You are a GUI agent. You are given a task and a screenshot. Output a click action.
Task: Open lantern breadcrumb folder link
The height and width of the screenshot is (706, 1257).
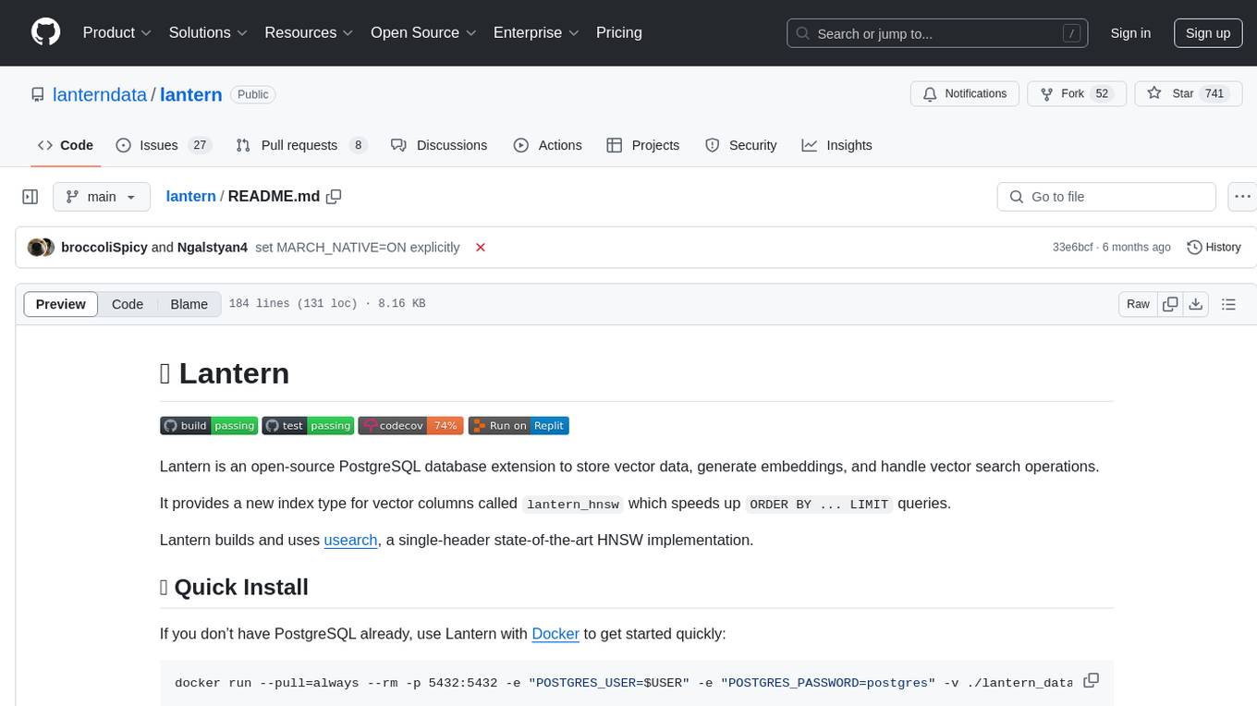click(x=190, y=197)
